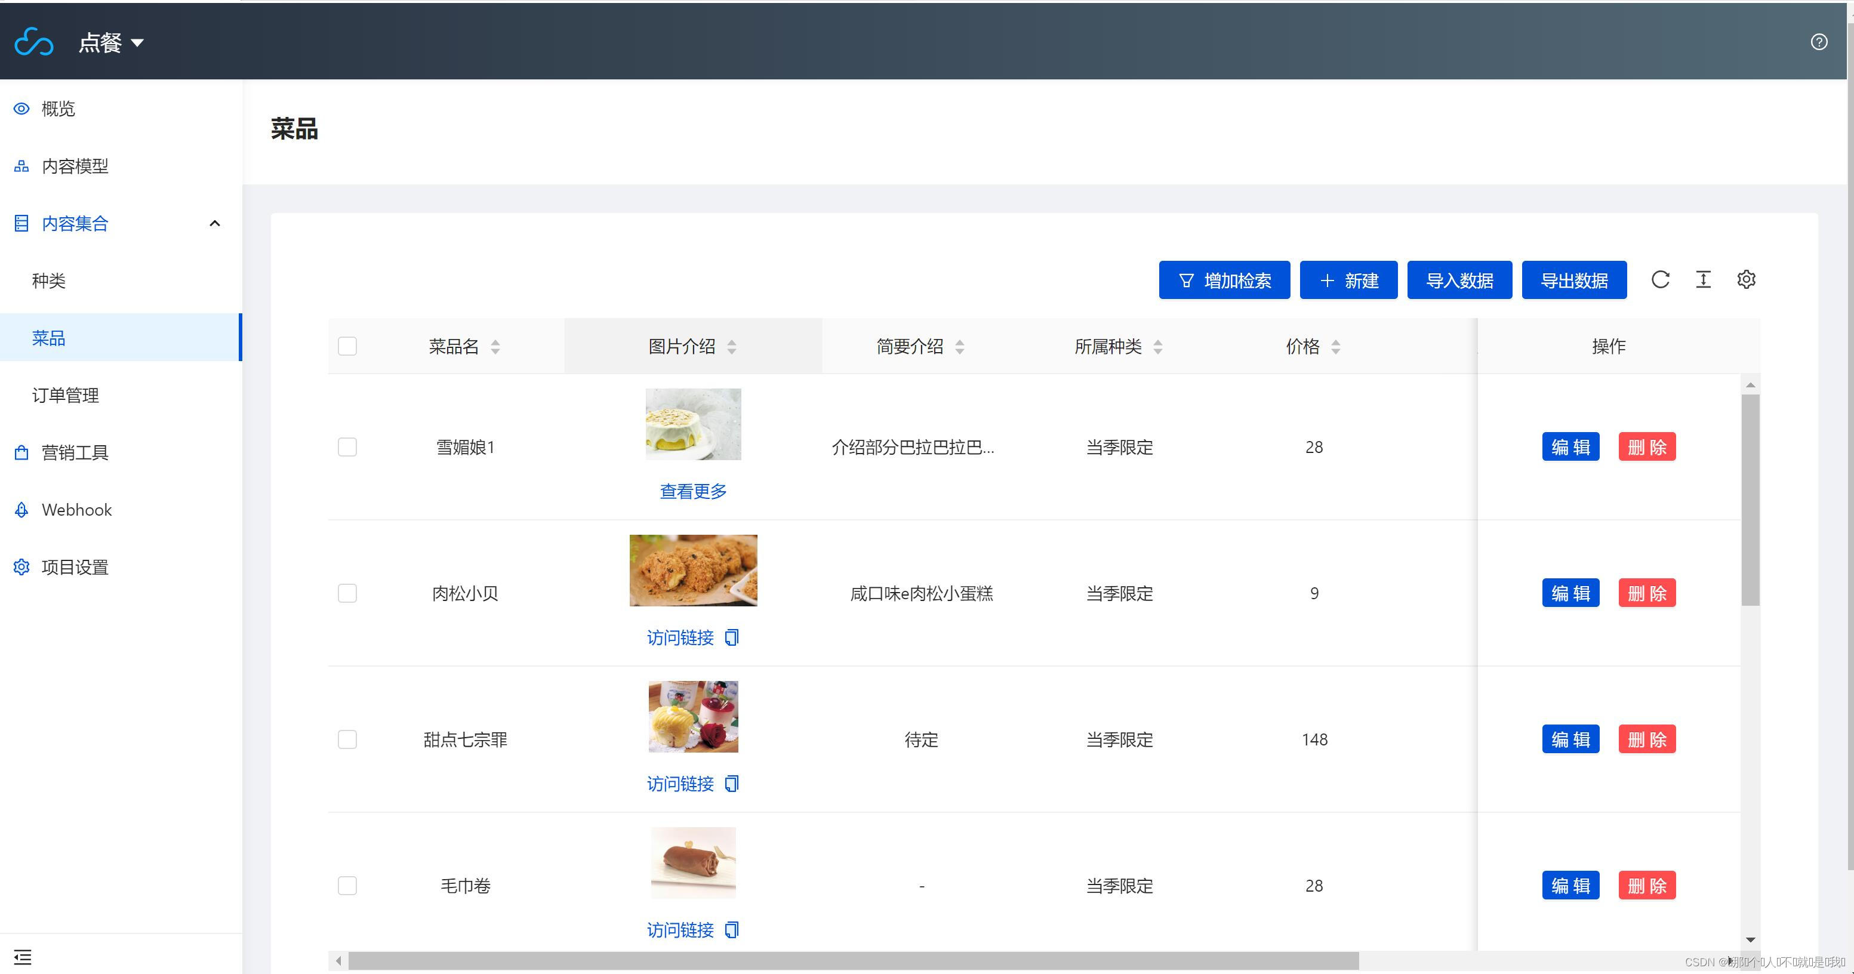Edit the 甜点七宗罪 row
The image size is (1854, 974).
pyautogui.click(x=1570, y=739)
